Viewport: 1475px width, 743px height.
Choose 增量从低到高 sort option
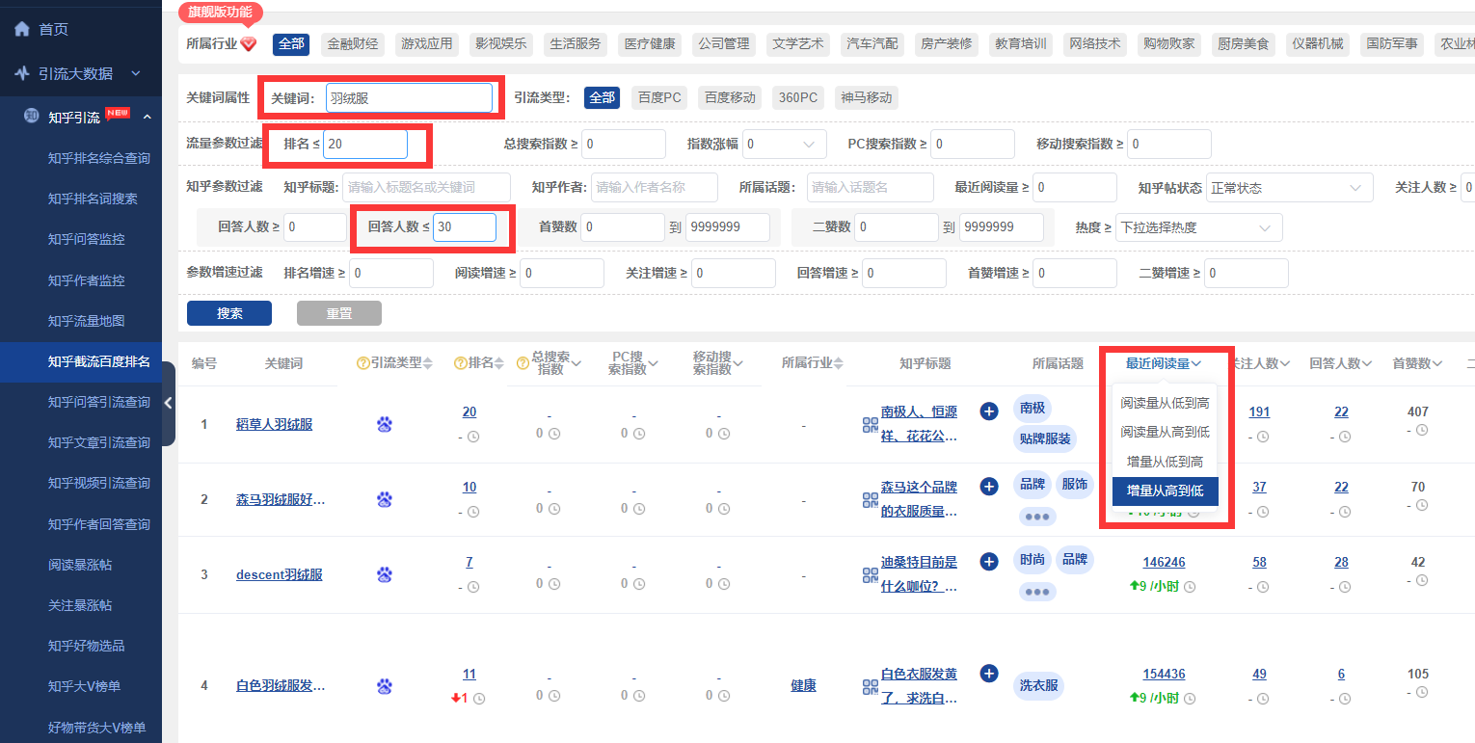coord(1165,462)
